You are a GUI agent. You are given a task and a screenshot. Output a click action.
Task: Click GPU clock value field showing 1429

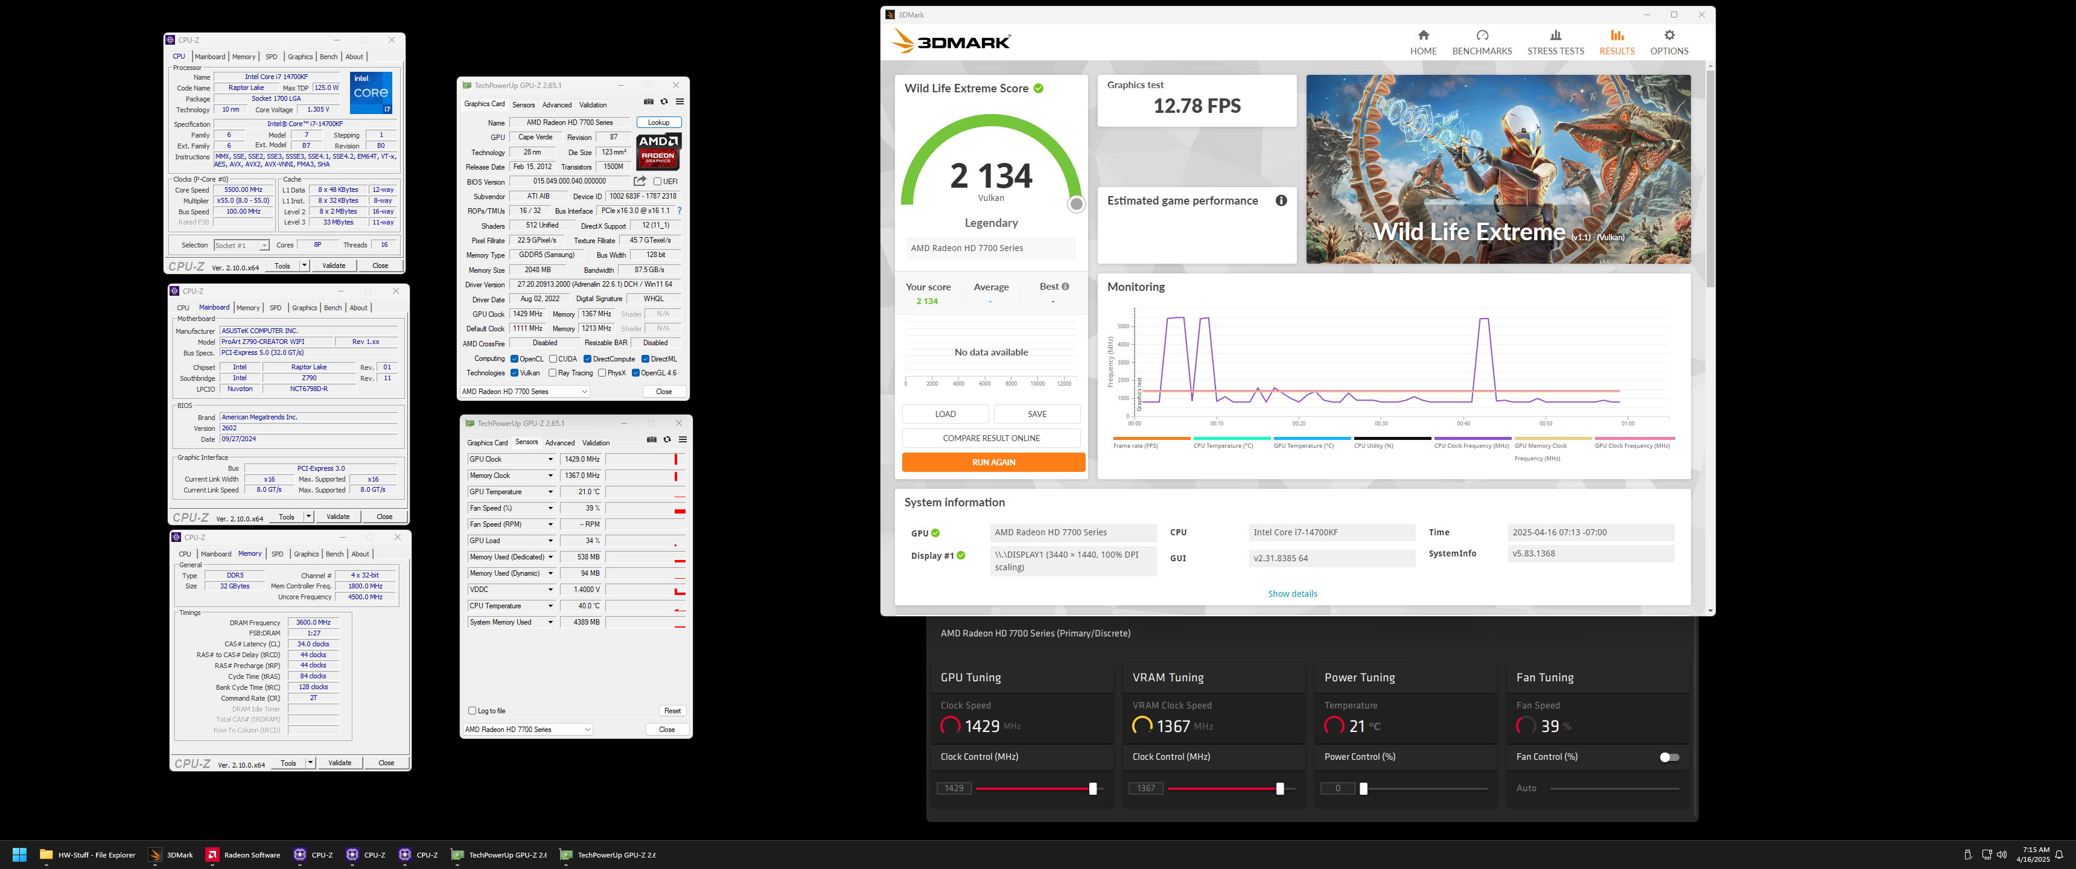point(954,788)
